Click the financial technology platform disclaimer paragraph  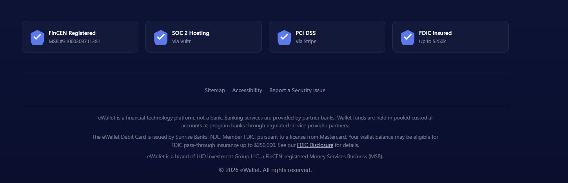coord(265,121)
